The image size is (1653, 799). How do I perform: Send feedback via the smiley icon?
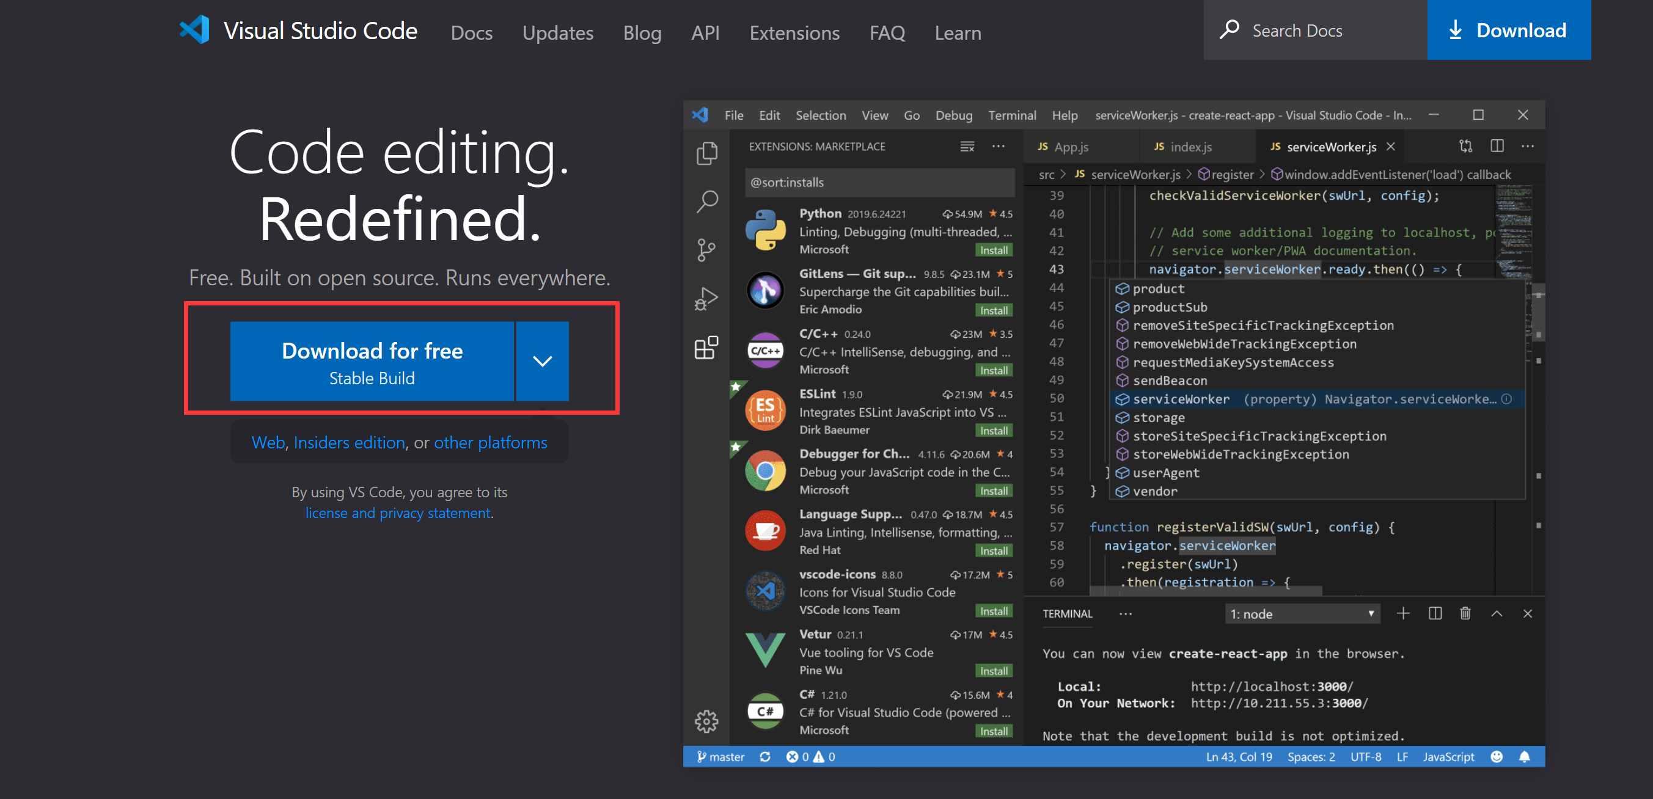click(1497, 757)
